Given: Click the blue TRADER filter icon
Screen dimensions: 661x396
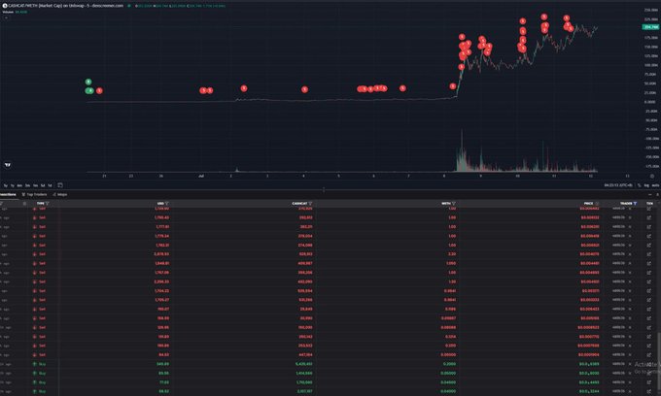Looking at the screenshot, I should pos(635,203).
